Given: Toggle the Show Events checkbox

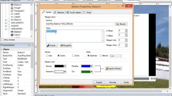Looking at the screenshot, I should (3, 40).
